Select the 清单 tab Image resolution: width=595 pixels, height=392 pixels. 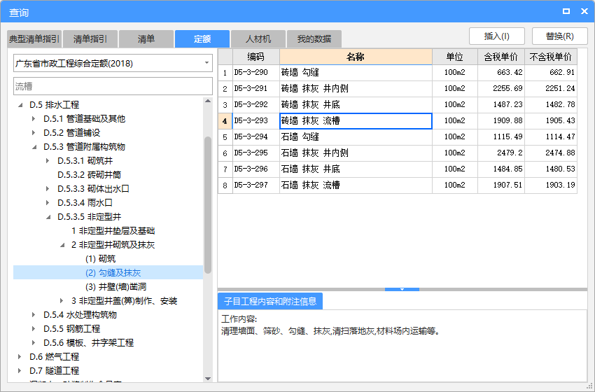146,38
